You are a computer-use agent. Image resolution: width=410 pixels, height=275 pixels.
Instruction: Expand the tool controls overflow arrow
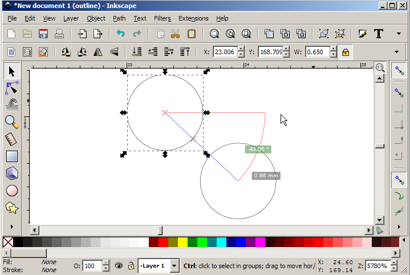pyautogui.click(x=397, y=52)
